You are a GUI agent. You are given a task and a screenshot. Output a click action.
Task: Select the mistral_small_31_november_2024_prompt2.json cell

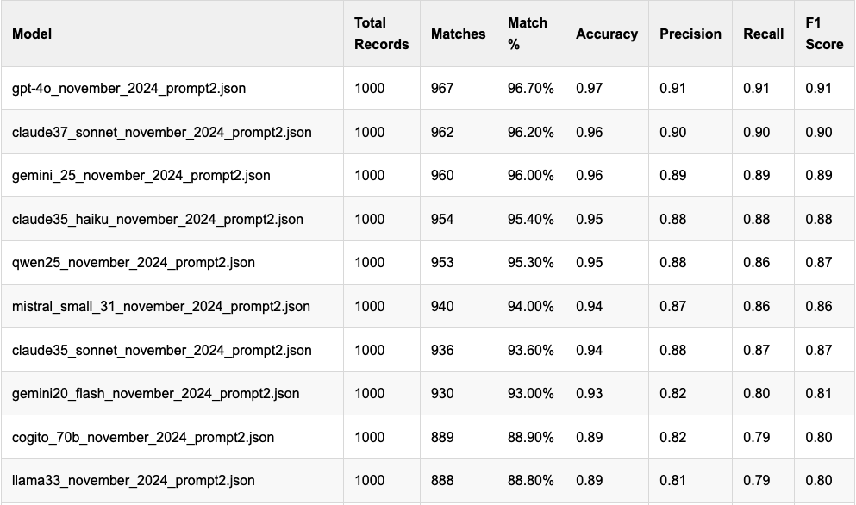point(161,306)
